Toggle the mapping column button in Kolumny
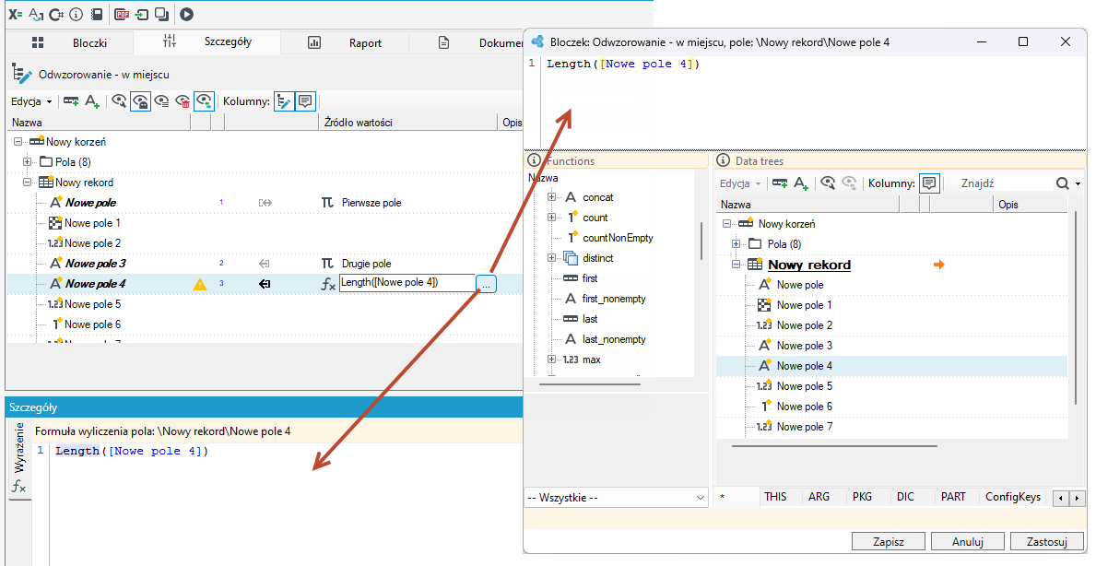 point(284,101)
